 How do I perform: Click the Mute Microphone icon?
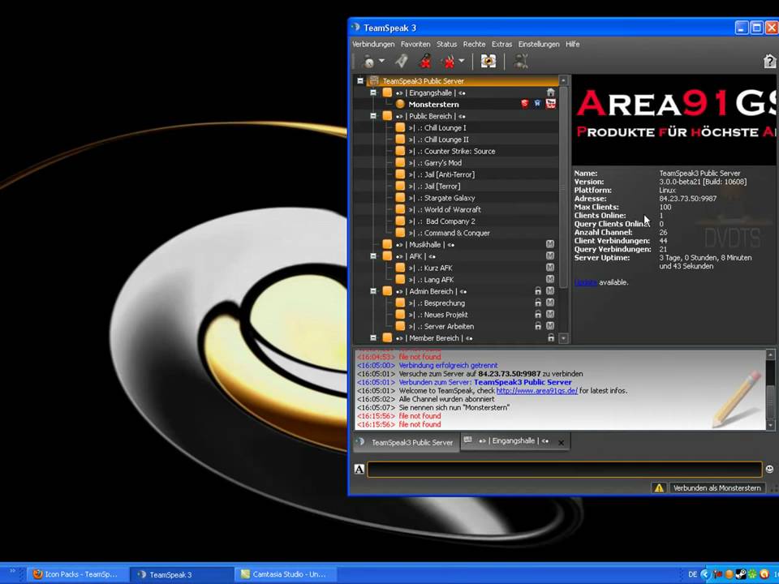click(425, 62)
